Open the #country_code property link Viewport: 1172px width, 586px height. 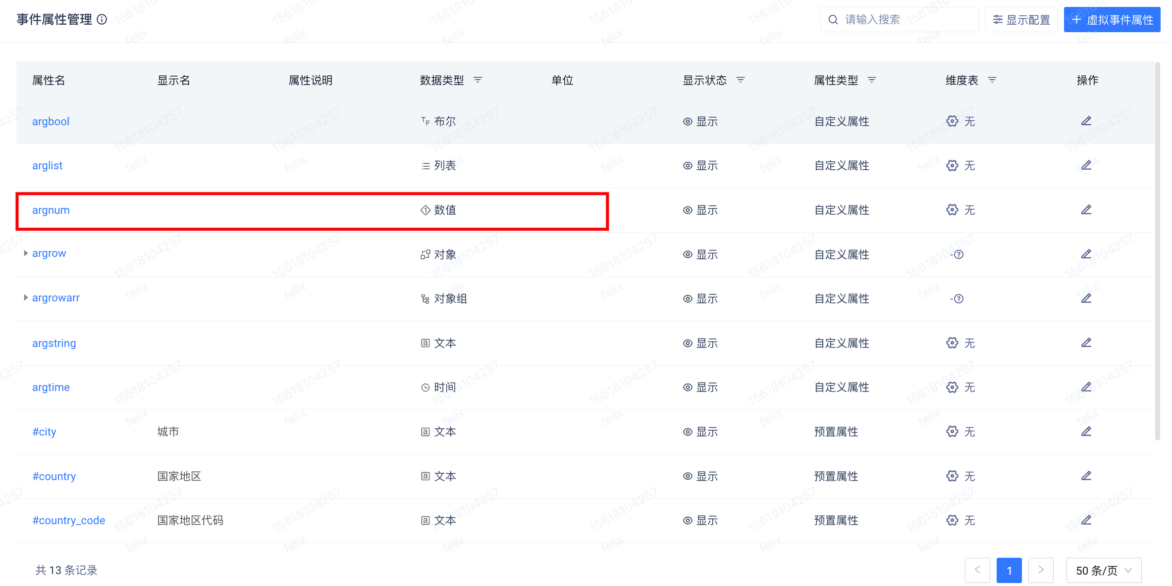tap(68, 520)
